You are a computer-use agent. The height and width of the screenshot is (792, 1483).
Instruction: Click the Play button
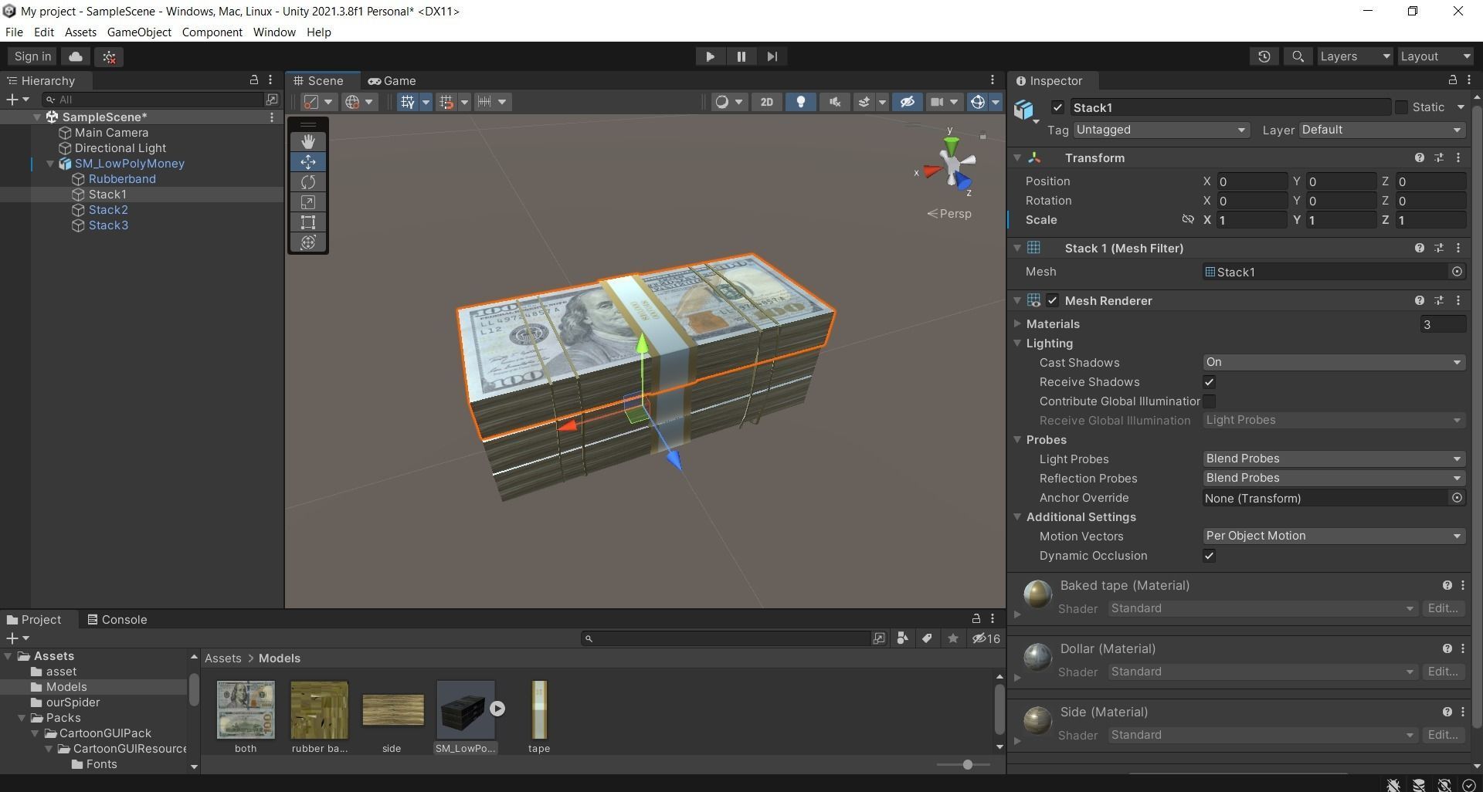coord(710,56)
